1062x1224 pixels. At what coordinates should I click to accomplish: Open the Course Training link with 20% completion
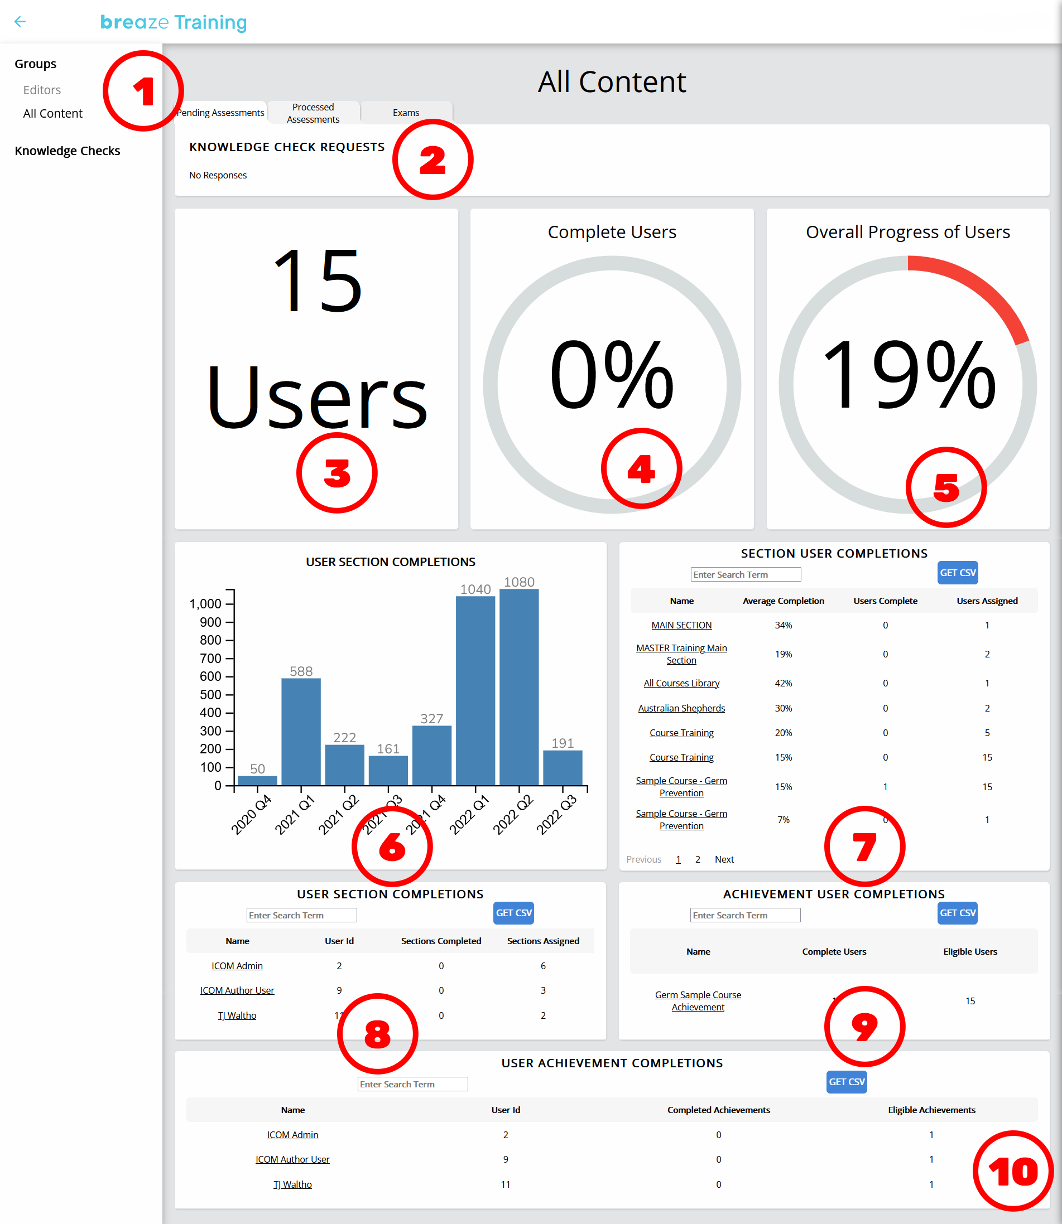click(681, 733)
